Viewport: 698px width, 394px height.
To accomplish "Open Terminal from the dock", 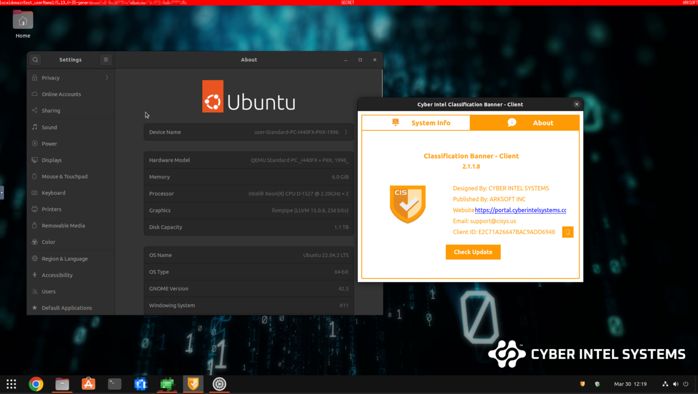I will 115,384.
